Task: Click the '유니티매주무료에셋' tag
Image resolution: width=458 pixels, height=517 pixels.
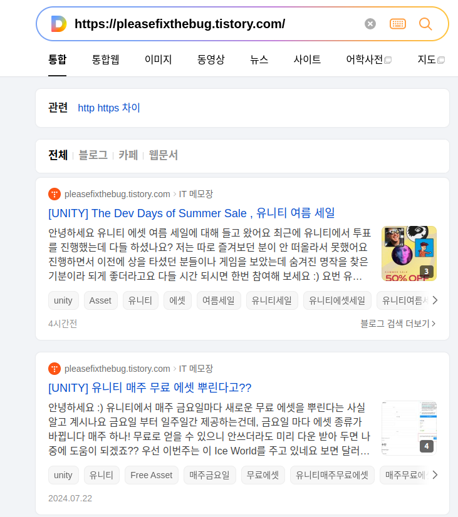Action: [x=332, y=475]
